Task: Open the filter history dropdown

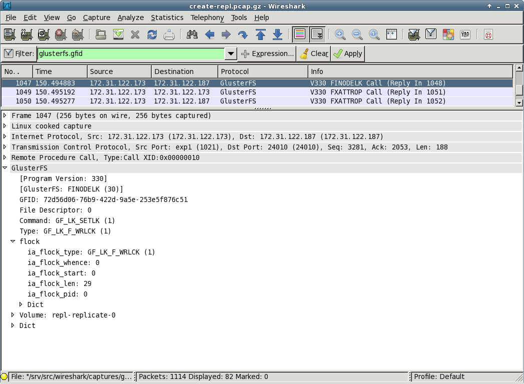Action: (x=231, y=53)
